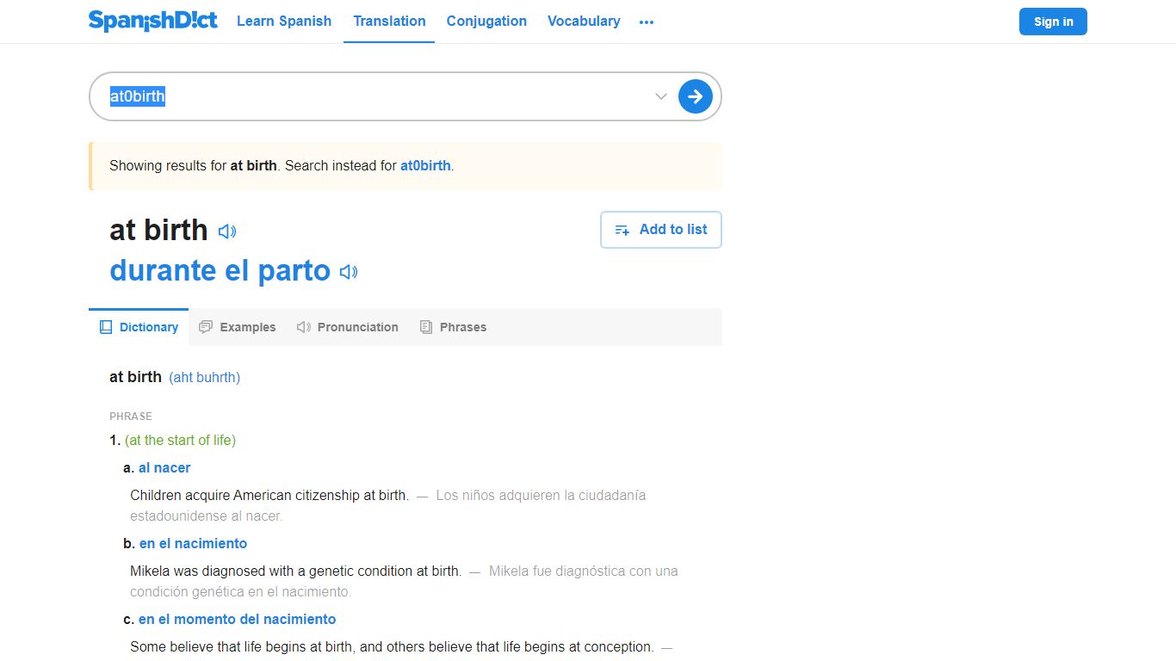
Task: Click the Dictionary book icon
Action: tap(106, 327)
